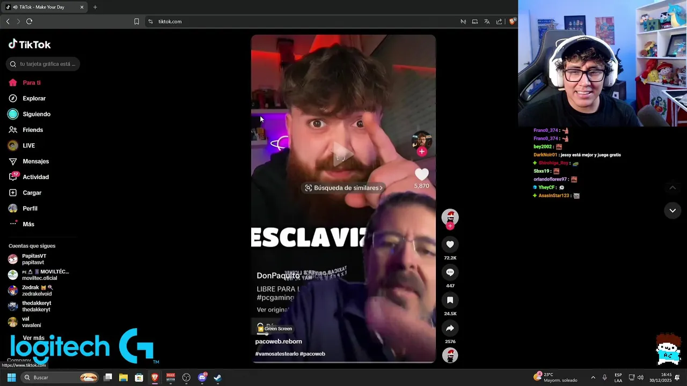Viewport: 687px width, 386px height.
Task: Open the Perfil page
Action: pos(23,209)
